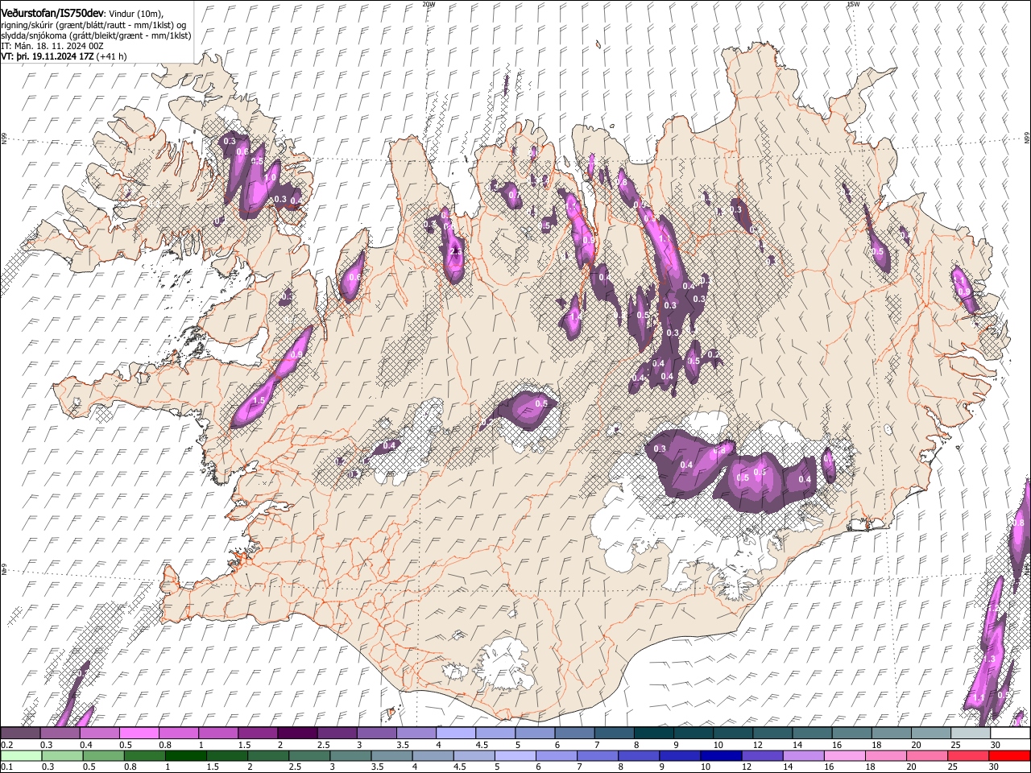Click the 2.3 snowfall value on the map
Viewport: 1031px width, 773px height.
(457, 252)
